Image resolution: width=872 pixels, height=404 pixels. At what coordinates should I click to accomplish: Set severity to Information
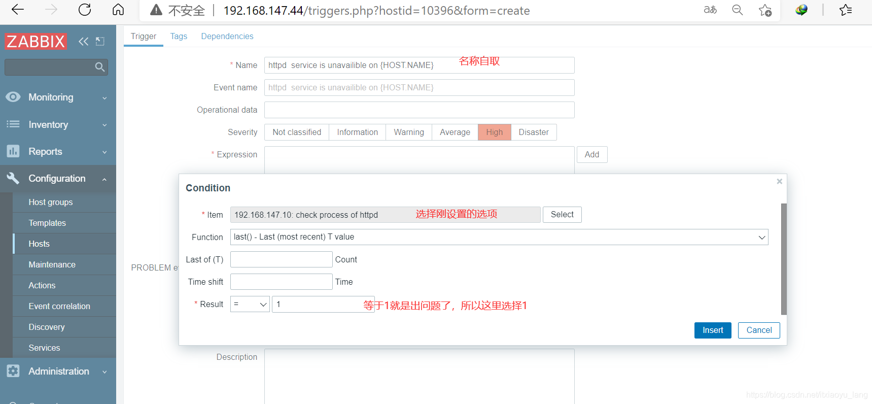[357, 132]
